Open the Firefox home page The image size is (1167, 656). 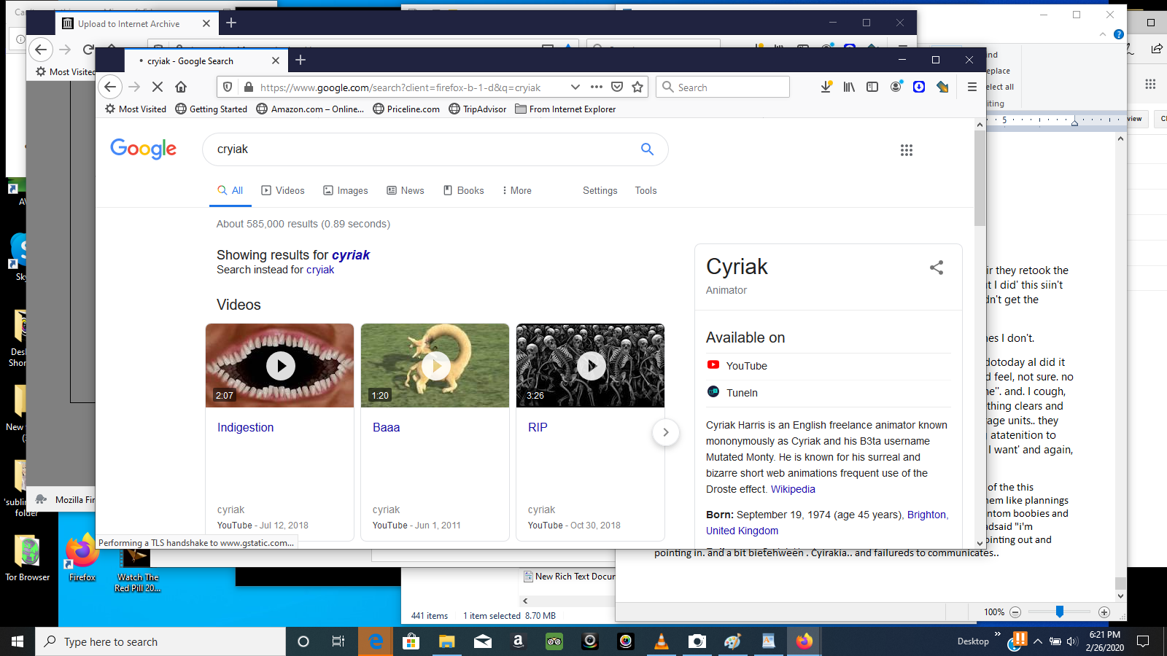coord(181,87)
